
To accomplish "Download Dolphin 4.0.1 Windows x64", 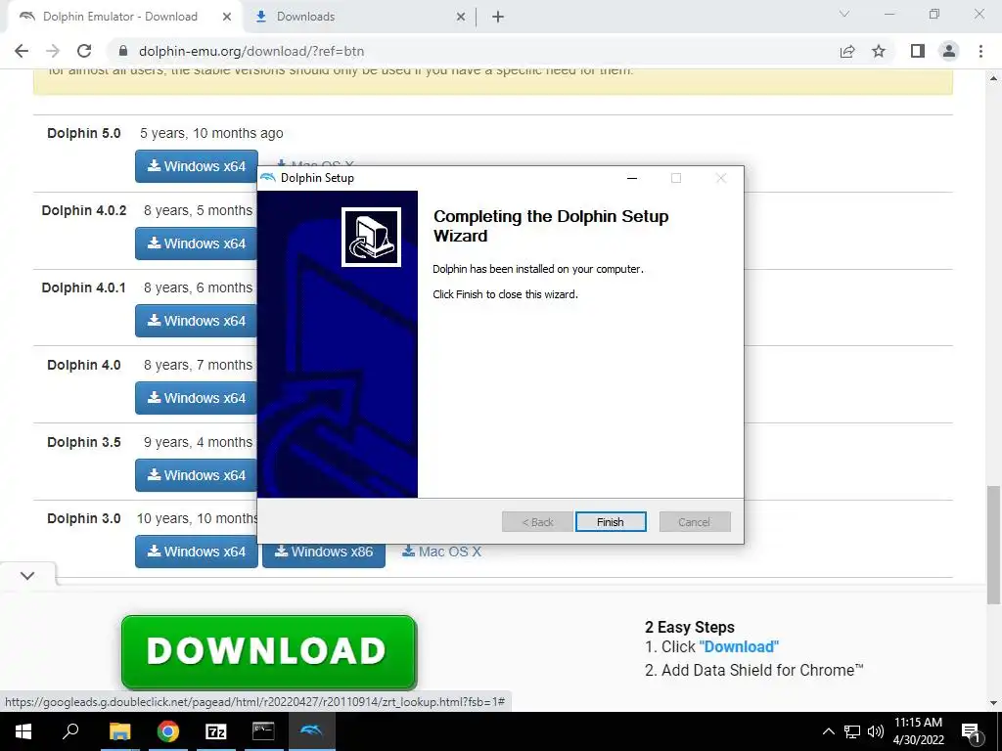I will click(196, 321).
